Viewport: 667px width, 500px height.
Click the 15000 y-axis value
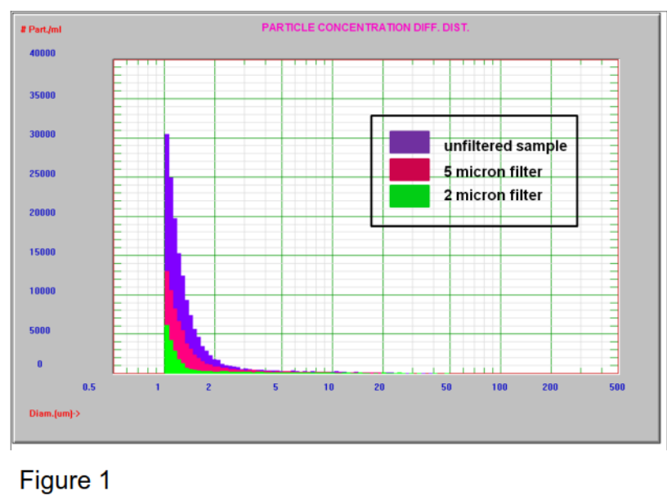coord(43,252)
